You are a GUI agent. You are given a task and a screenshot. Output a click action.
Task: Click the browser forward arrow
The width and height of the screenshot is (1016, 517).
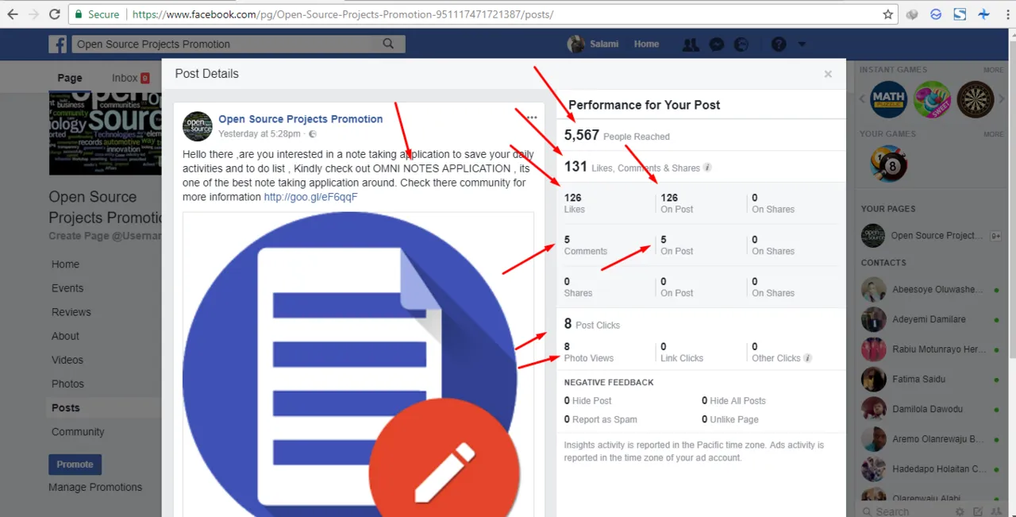click(x=33, y=14)
